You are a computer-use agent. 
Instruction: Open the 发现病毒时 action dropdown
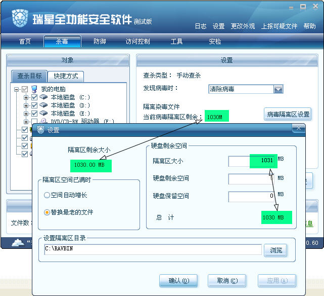click(278, 89)
